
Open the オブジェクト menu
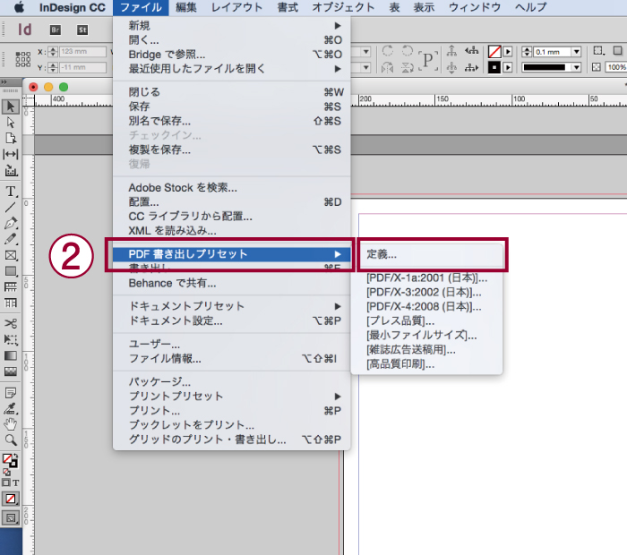343,7
